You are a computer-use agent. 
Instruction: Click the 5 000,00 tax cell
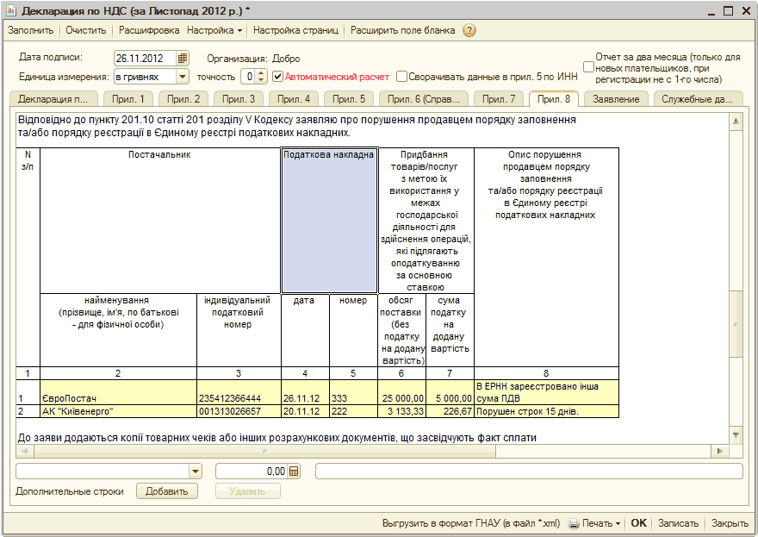click(x=450, y=392)
